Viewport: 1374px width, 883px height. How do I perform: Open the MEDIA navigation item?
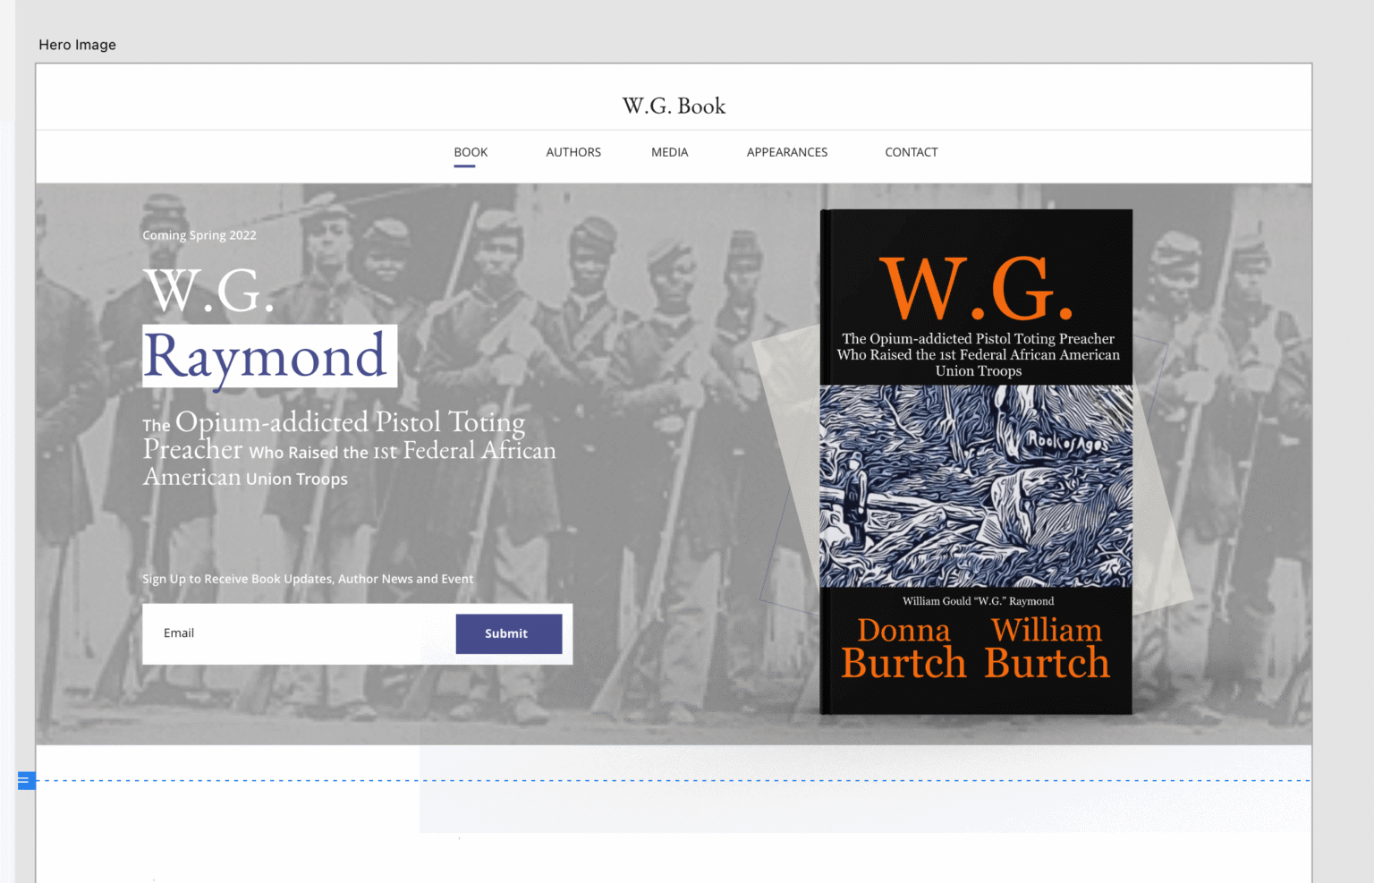click(x=669, y=152)
